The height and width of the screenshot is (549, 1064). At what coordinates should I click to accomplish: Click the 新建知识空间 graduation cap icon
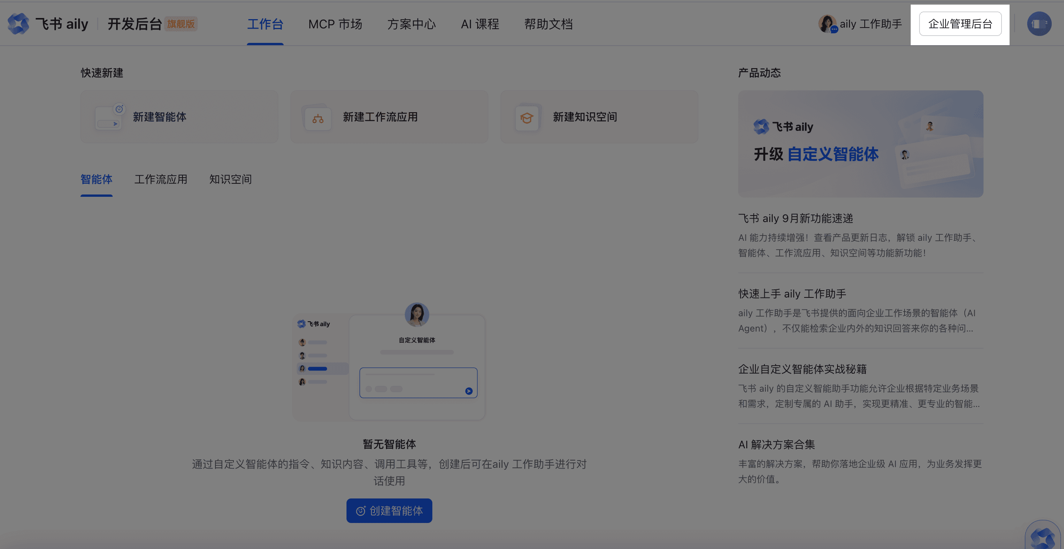pos(527,118)
